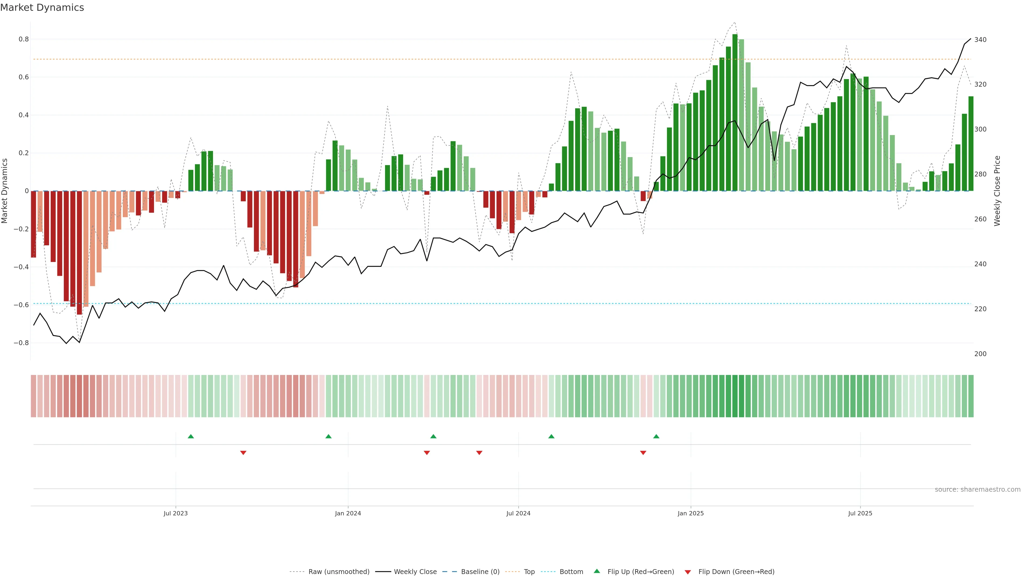
Task: Click the source: sharemaestro.com text
Action: 977,490
